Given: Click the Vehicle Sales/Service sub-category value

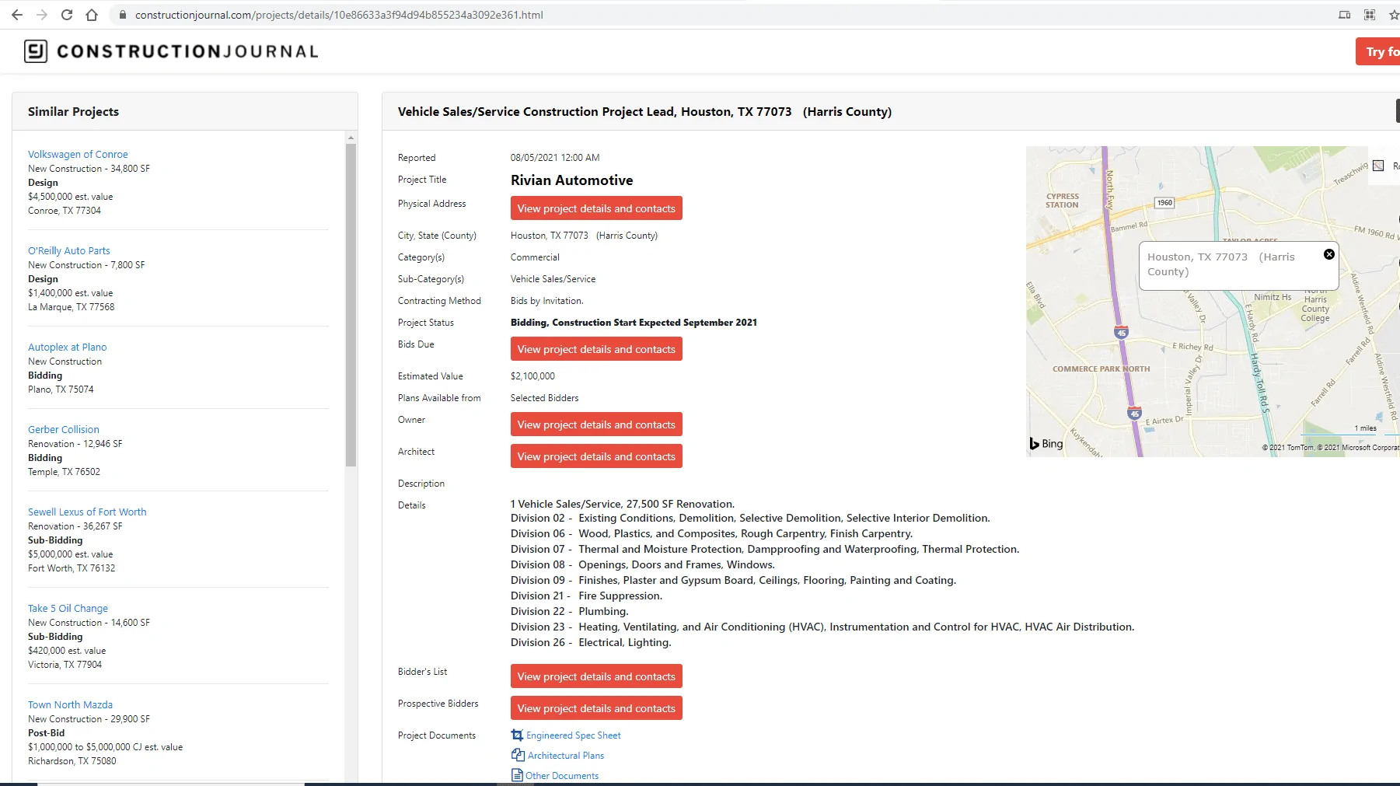Looking at the screenshot, I should click(553, 279).
